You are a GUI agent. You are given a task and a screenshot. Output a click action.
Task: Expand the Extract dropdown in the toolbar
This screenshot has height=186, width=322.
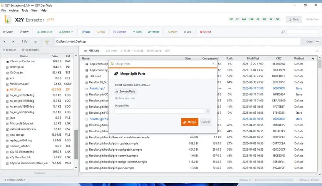(66, 32)
